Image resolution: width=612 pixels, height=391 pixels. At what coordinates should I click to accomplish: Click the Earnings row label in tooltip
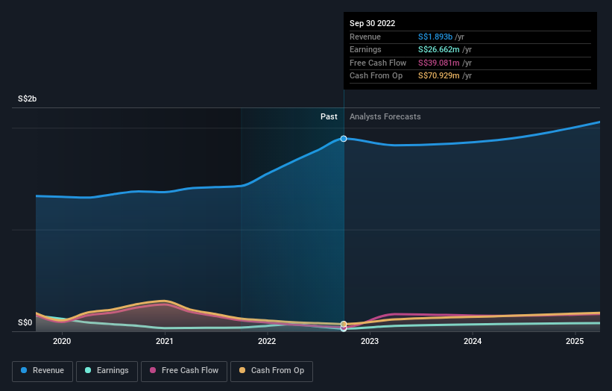click(x=365, y=49)
